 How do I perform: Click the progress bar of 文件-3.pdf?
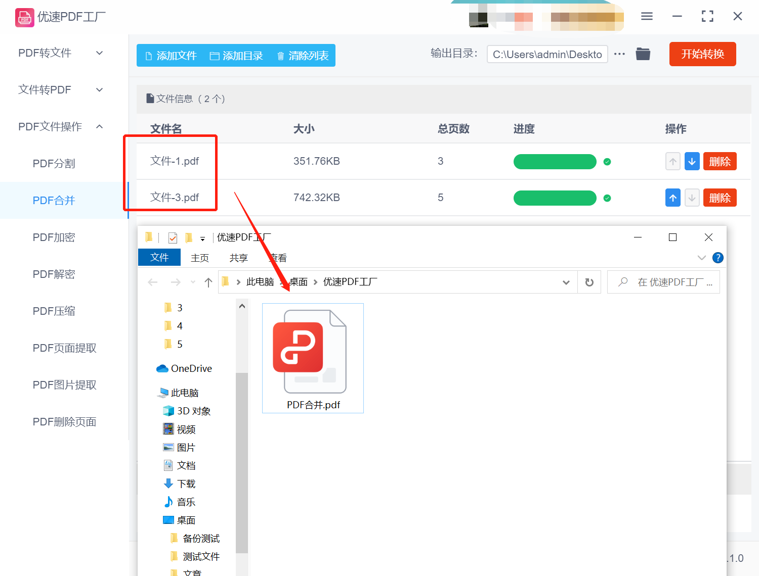(555, 198)
